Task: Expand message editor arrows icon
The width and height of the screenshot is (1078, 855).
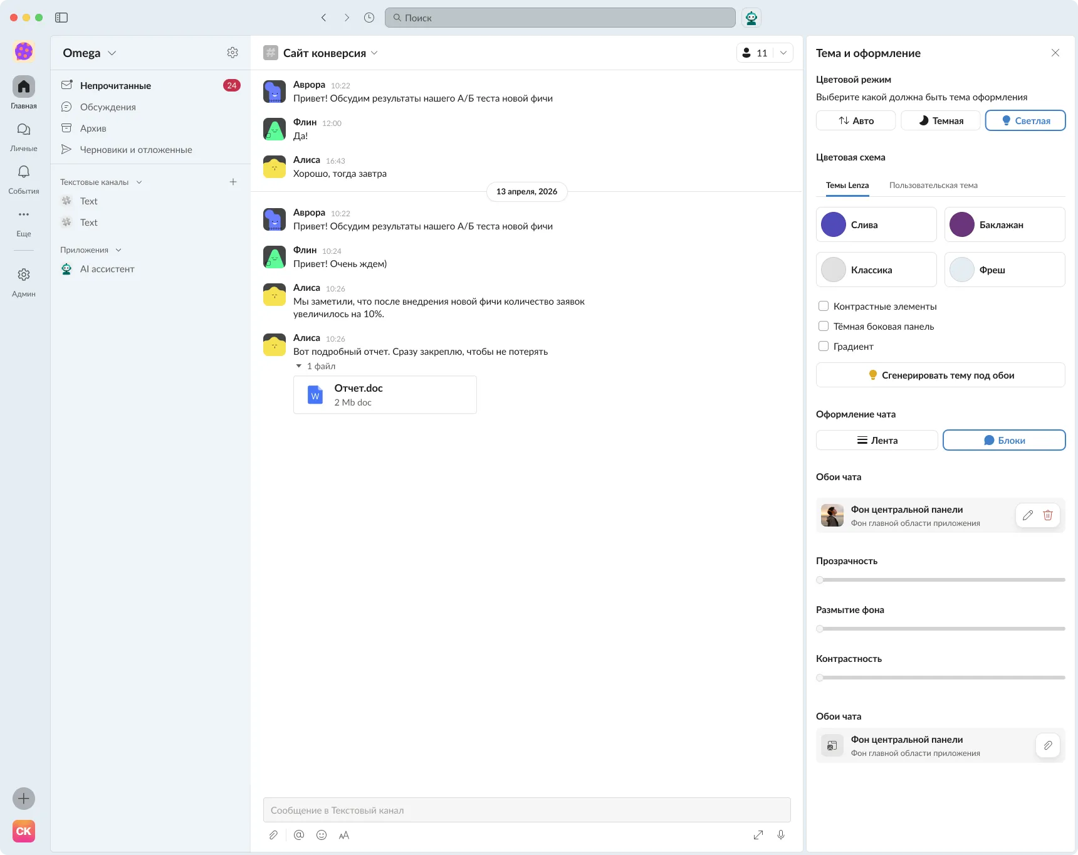Action: 758,835
